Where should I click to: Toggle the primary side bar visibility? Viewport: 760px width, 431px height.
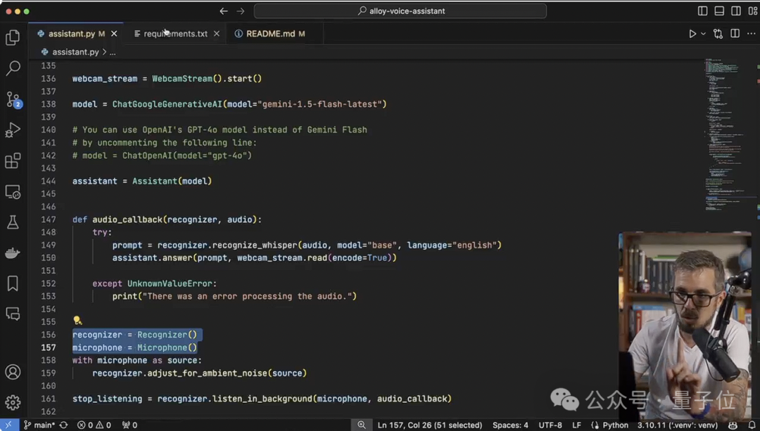[702, 11]
